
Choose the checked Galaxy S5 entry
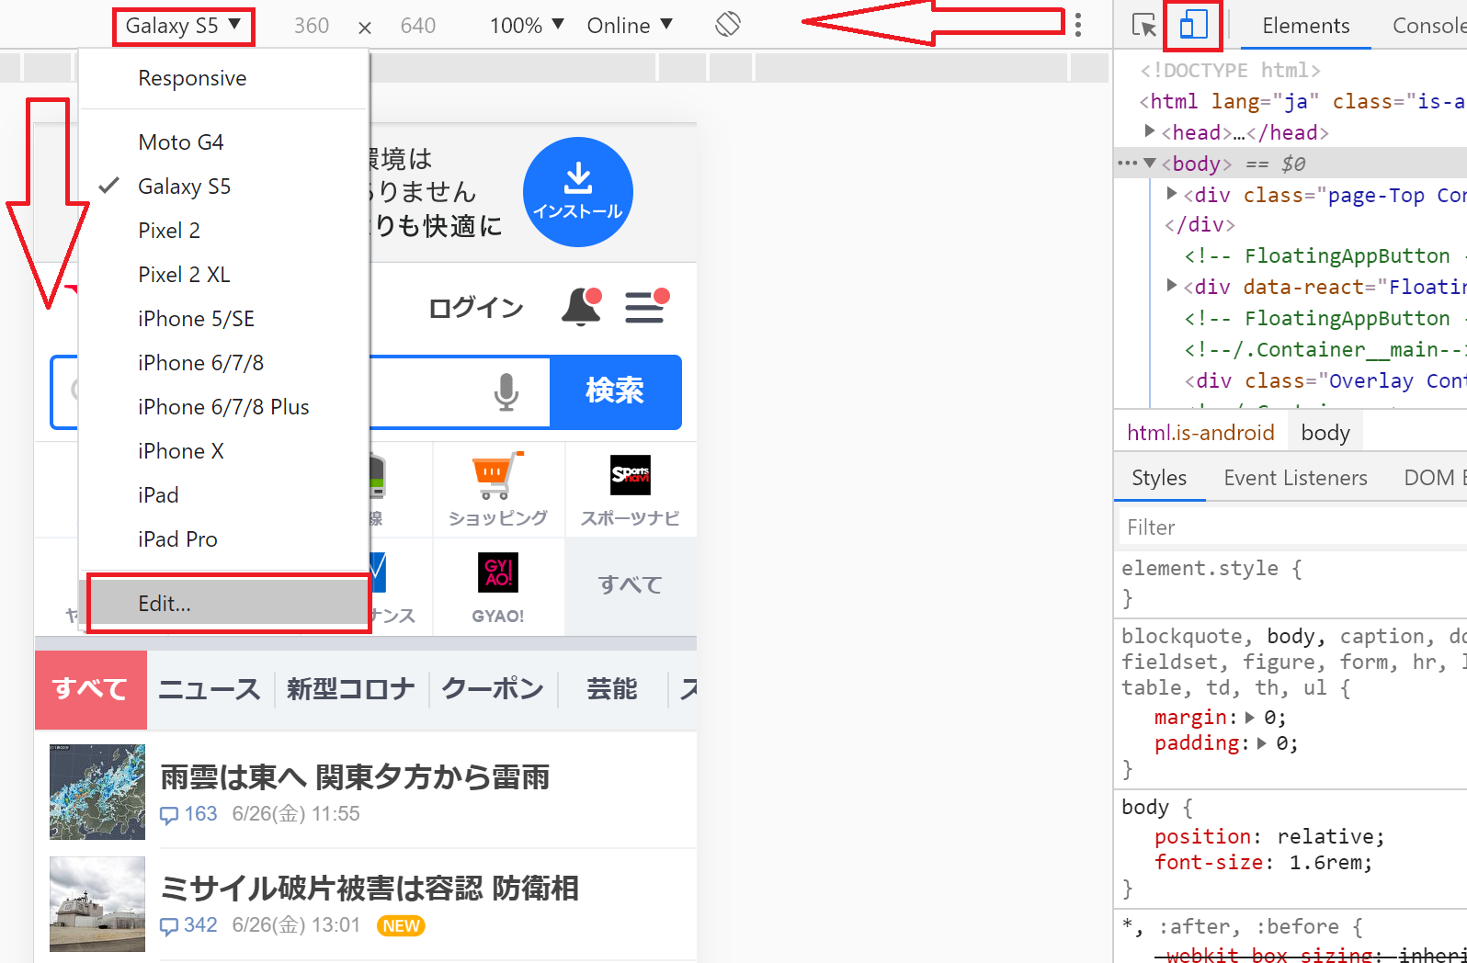pos(224,187)
